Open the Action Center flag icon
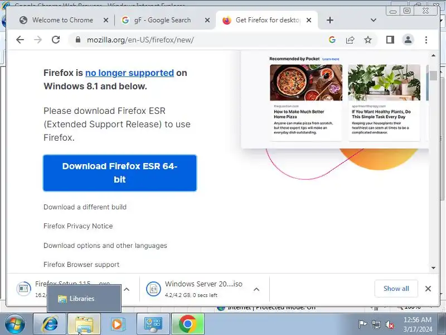This screenshot has height=335, width=446. 362,324
